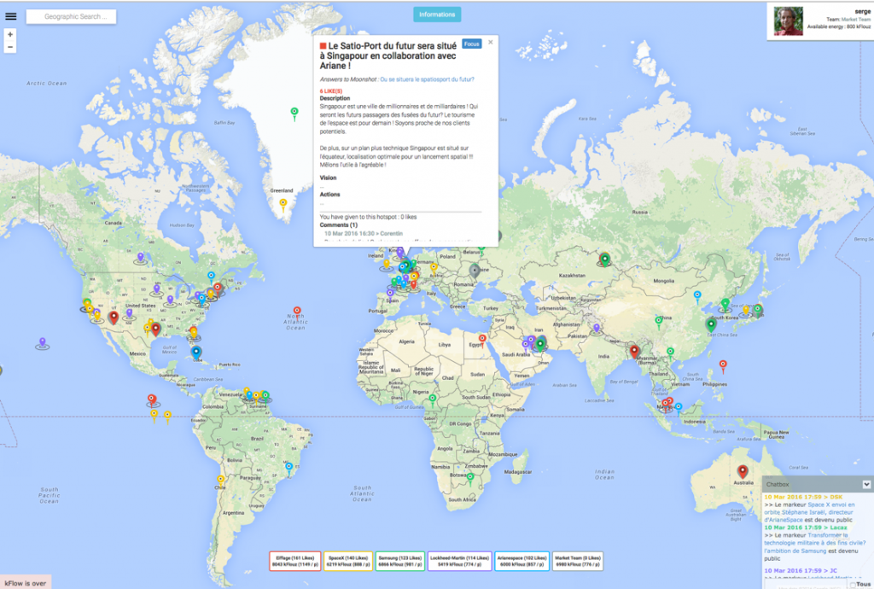Open the hamburger menu
Image resolution: width=874 pixels, height=589 pixels.
click(11, 16)
